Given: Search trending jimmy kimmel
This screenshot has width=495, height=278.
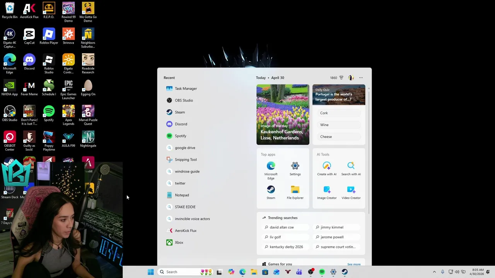Looking at the screenshot, I should point(337,227).
